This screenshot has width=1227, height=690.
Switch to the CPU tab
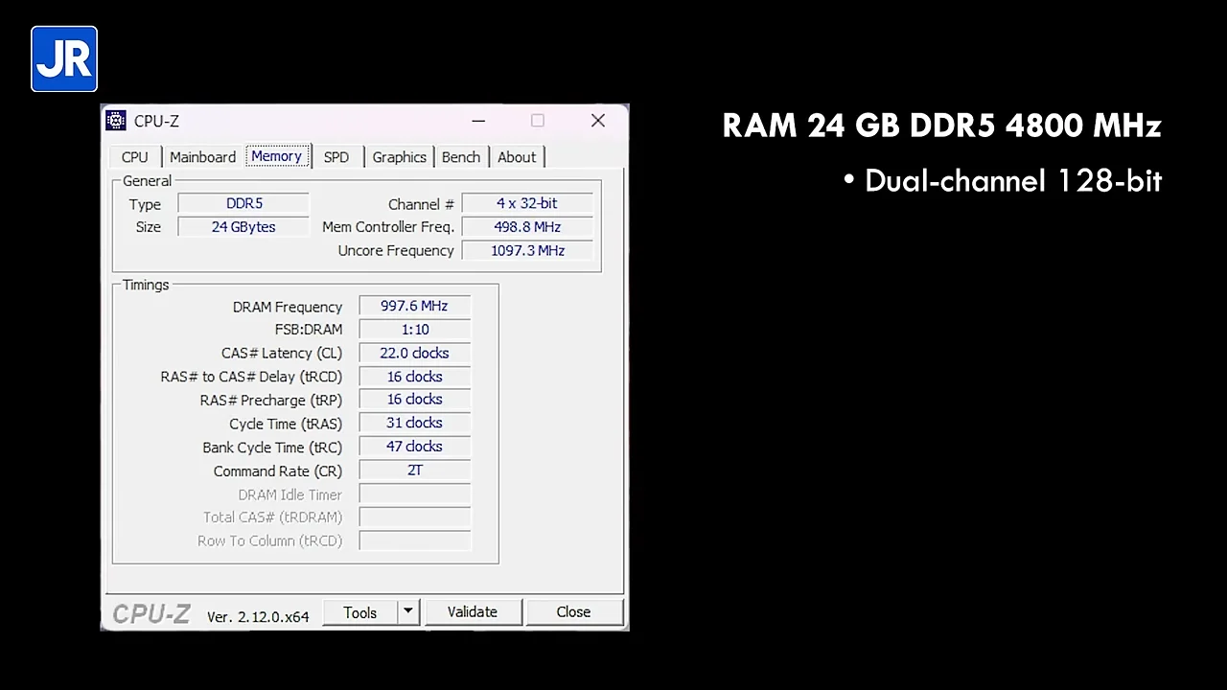click(x=134, y=157)
